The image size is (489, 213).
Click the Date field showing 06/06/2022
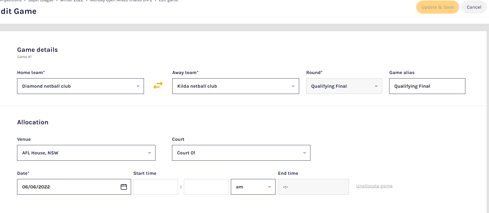[x=68, y=187]
